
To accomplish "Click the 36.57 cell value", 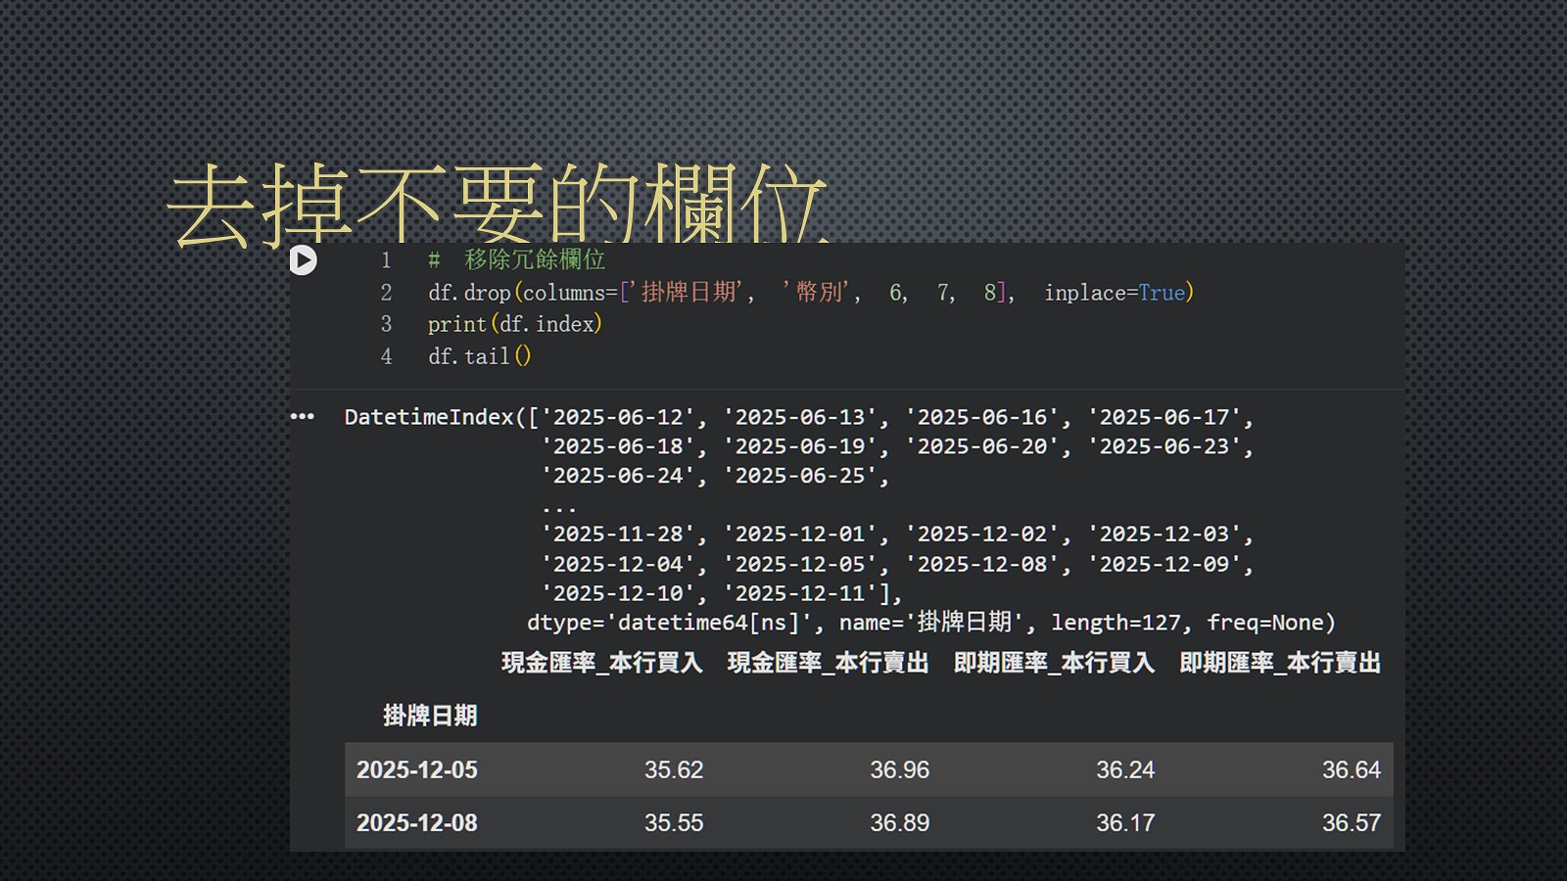I will 1351,823.
